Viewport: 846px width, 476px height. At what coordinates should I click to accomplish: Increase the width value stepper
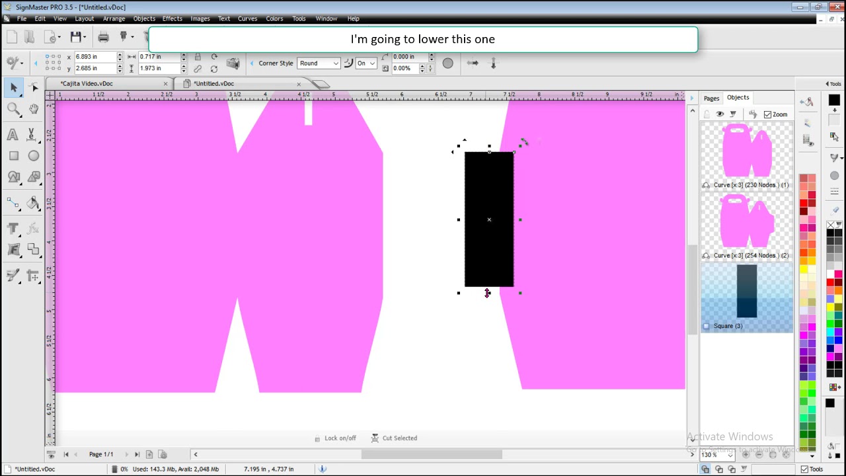click(x=184, y=55)
